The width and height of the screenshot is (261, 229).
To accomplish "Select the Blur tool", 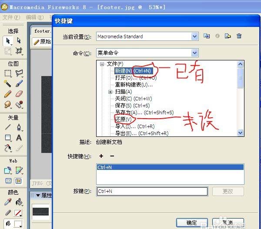I will click(8, 104).
